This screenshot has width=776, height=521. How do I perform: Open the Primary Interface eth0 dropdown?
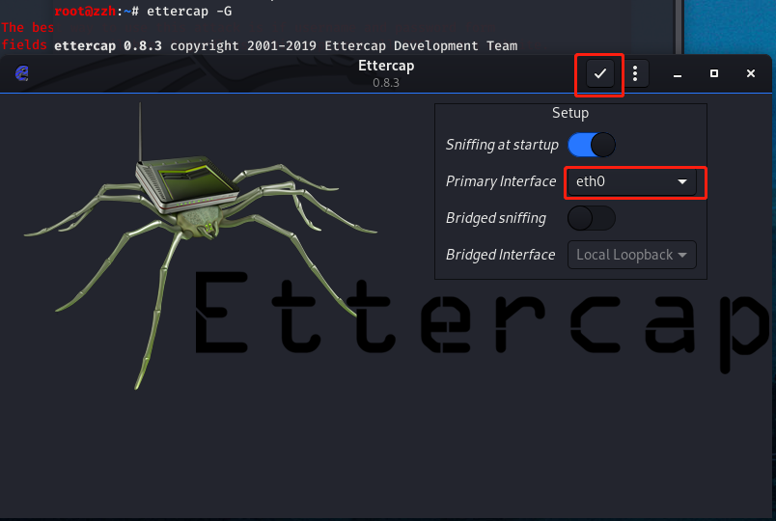pos(631,181)
